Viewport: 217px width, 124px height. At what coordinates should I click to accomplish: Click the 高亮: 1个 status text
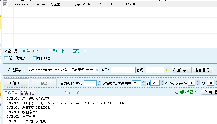(80, 51)
